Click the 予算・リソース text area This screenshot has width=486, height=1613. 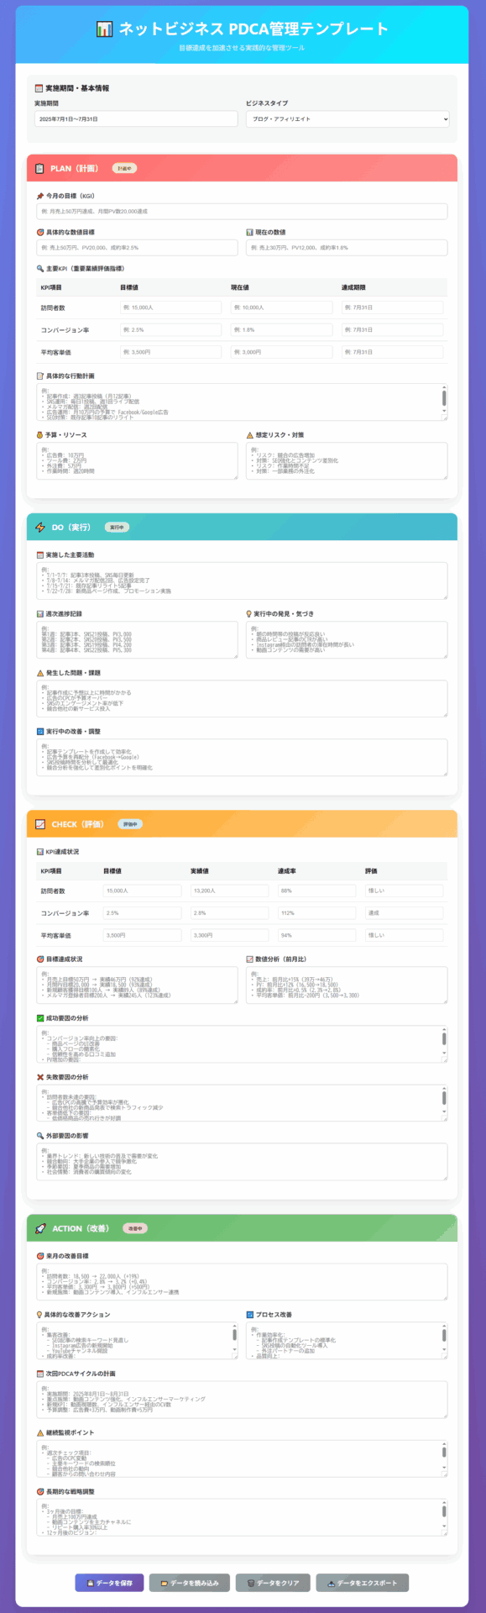point(137,461)
